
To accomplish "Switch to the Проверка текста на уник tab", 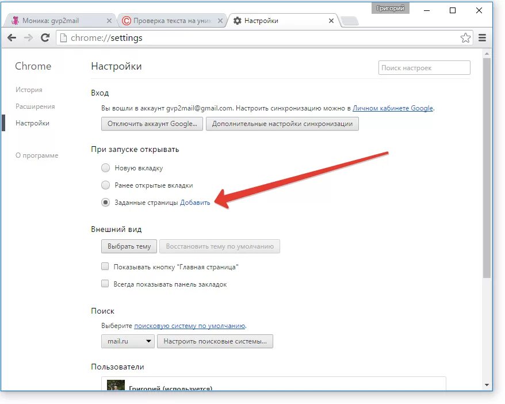I will pos(171,21).
